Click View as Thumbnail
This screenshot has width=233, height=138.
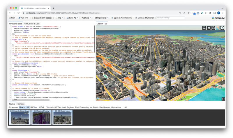pyautogui.click(x=144, y=18)
